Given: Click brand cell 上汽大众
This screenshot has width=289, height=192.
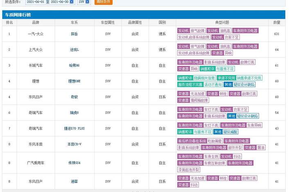Looking at the screenshot, I should point(36,50).
